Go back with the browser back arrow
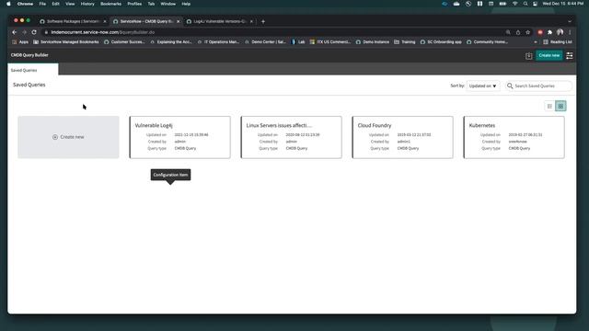Screen dimensions: 589x331 (15, 32)
